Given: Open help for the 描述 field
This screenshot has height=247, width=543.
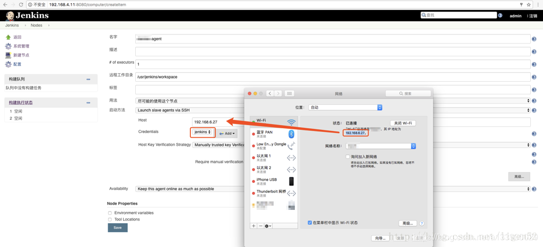Looking at the screenshot, I should [534, 52].
